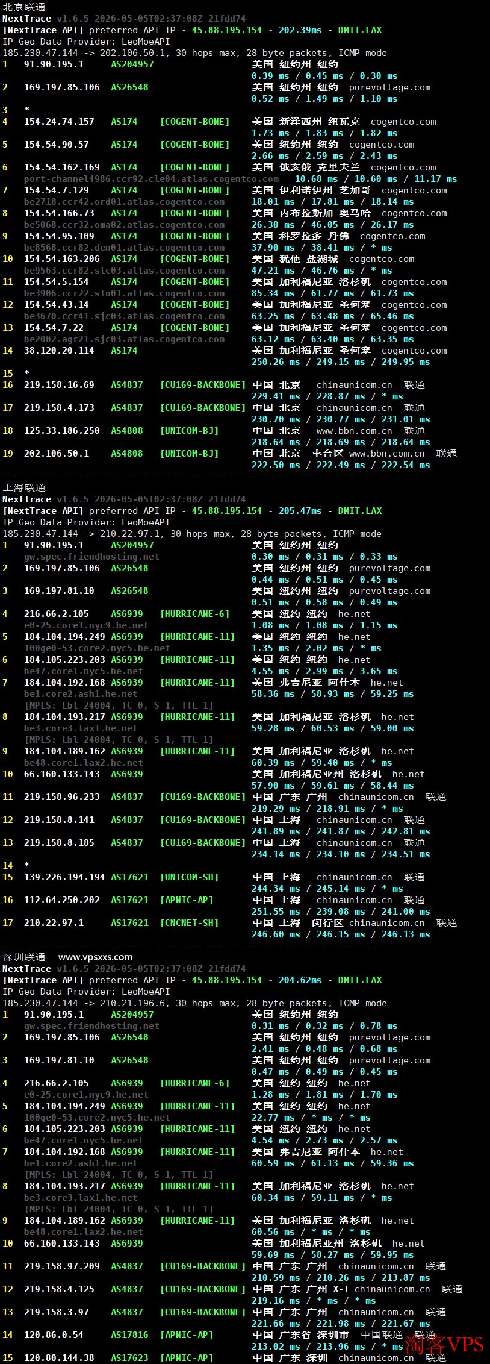
Task: Select hop IP 154.54.90.57
Action: (56, 145)
